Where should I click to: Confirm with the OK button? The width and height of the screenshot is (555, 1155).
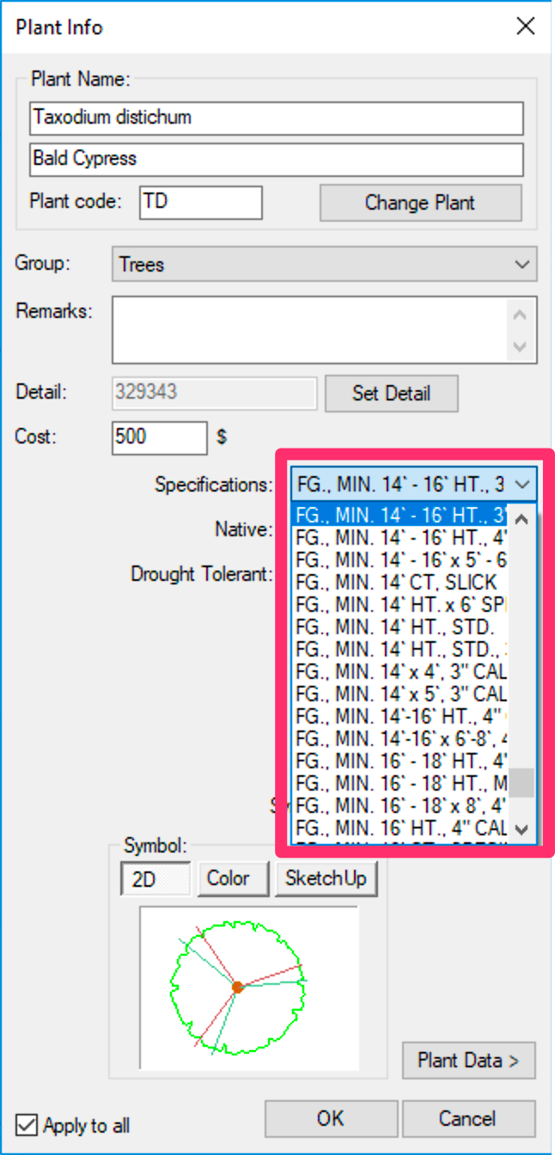(331, 1118)
